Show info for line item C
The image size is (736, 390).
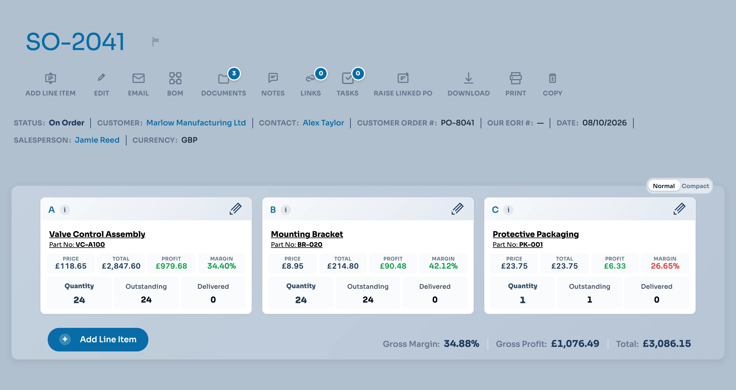pos(508,210)
